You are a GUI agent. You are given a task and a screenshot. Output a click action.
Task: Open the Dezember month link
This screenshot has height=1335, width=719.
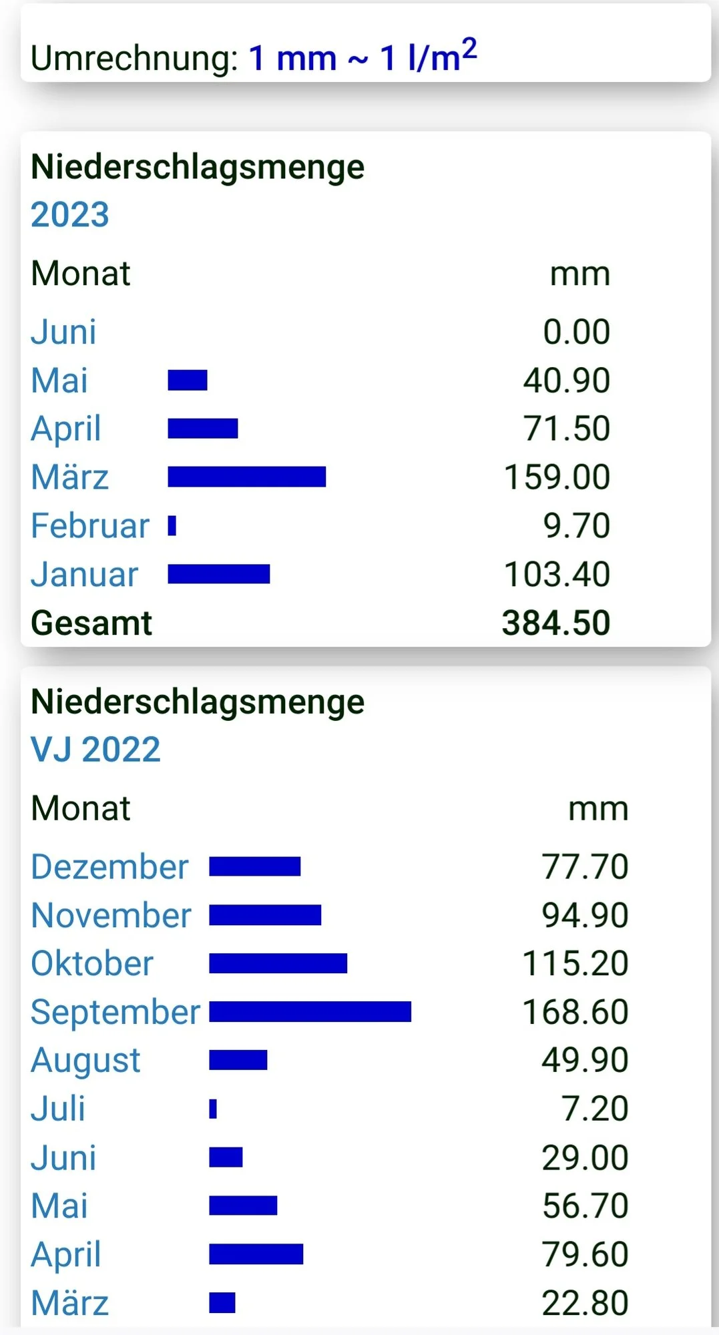[x=110, y=867]
